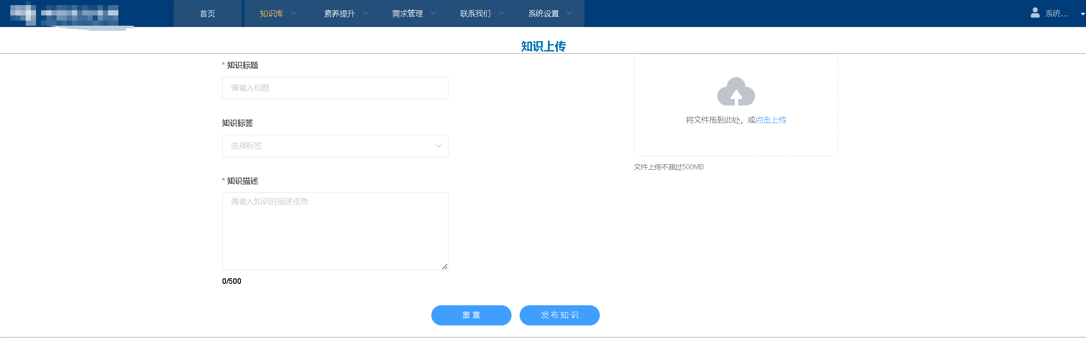Click the user avatar icon
Viewport: 1086px width, 346px height.
(x=1035, y=13)
